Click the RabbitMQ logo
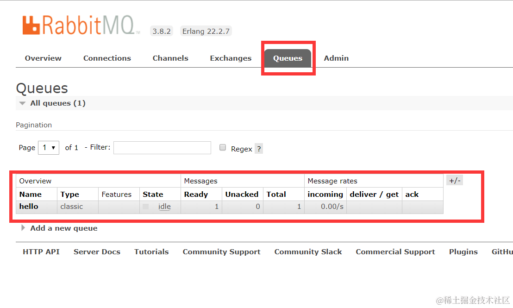The image size is (513, 308). (81, 25)
